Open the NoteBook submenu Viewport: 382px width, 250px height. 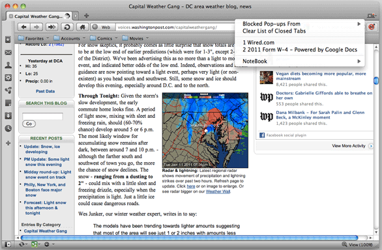coord(300,61)
